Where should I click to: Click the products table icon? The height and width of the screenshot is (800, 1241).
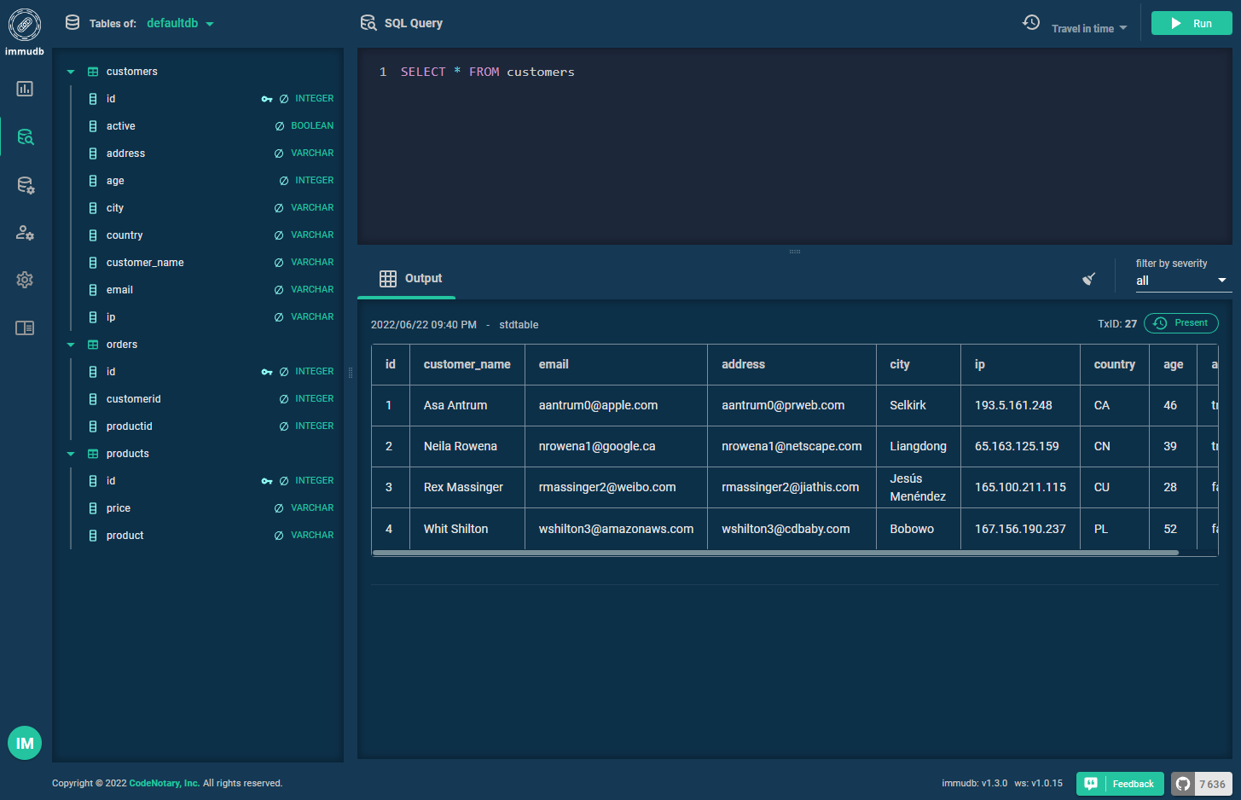click(93, 454)
